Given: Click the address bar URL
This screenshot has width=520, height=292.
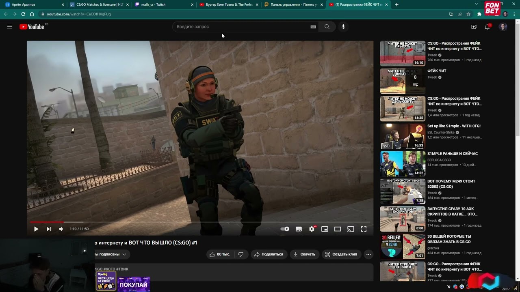Looking at the screenshot, I should pos(79,14).
